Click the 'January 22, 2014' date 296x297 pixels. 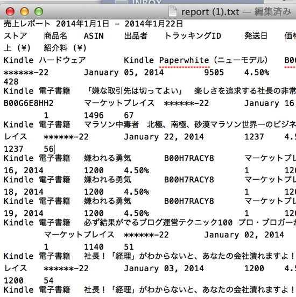164,137
